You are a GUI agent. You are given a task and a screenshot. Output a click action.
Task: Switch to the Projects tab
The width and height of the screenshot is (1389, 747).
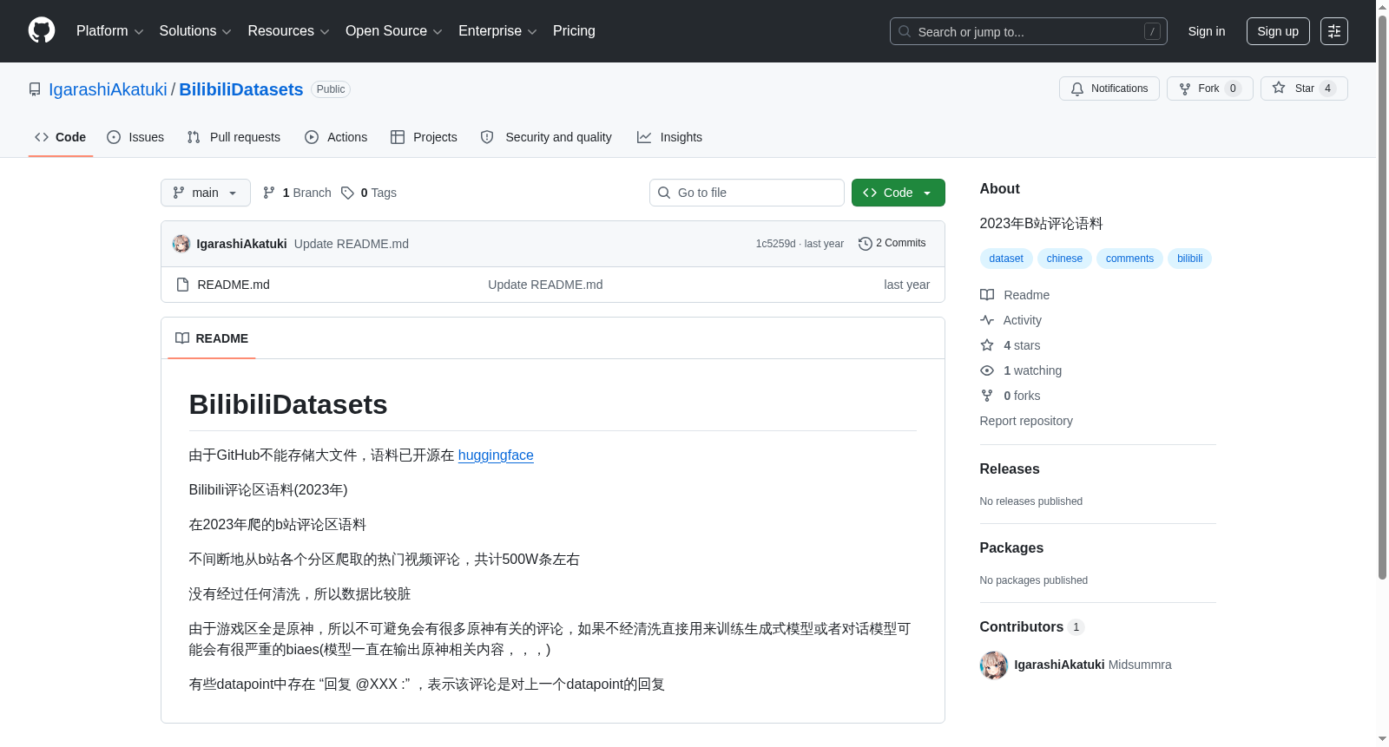(424, 137)
